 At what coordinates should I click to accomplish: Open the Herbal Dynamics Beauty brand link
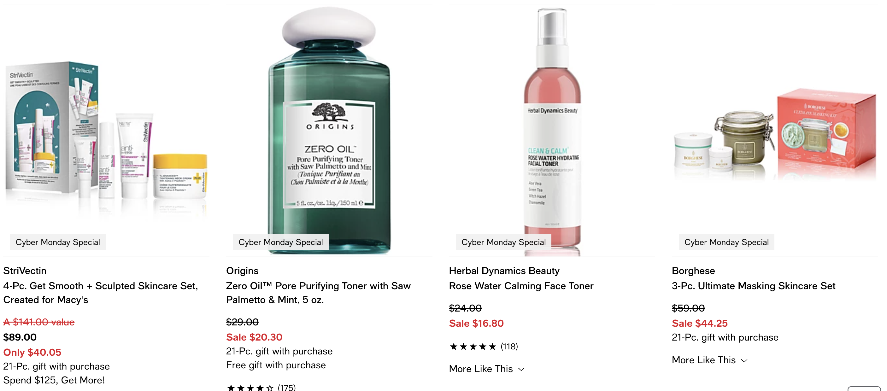[504, 271]
